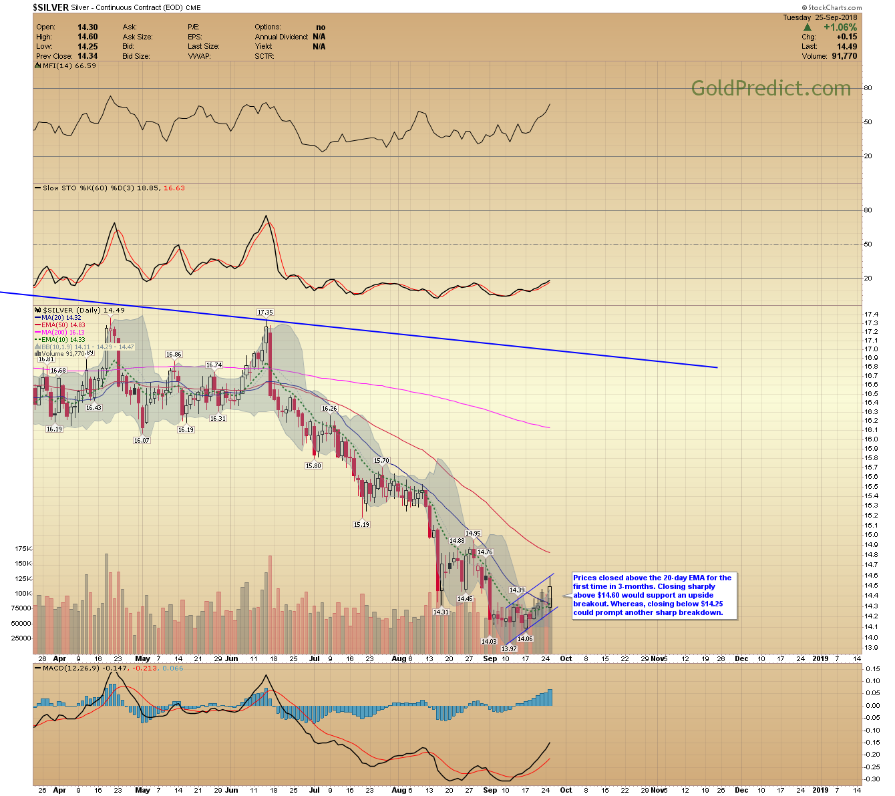Click the "$SILVER (Daily) 14.49" panel label

coord(83,311)
